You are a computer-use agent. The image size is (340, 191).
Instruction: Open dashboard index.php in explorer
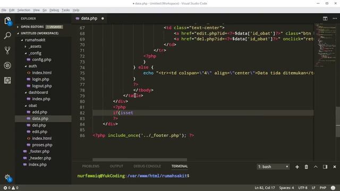pyautogui.click(x=41, y=99)
